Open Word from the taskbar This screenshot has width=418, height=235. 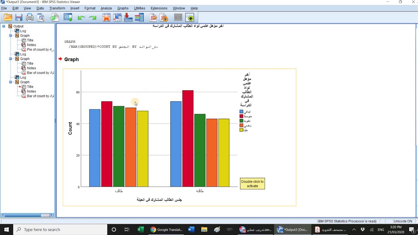tap(191, 230)
